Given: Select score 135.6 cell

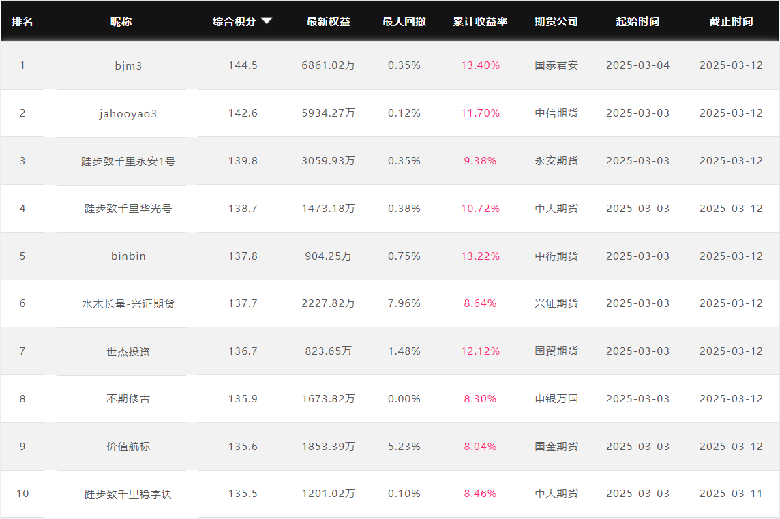Looking at the screenshot, I should 243,446.
